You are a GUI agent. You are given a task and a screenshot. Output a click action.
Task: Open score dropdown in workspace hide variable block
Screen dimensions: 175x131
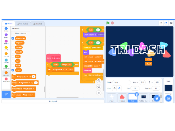(97, 66)
